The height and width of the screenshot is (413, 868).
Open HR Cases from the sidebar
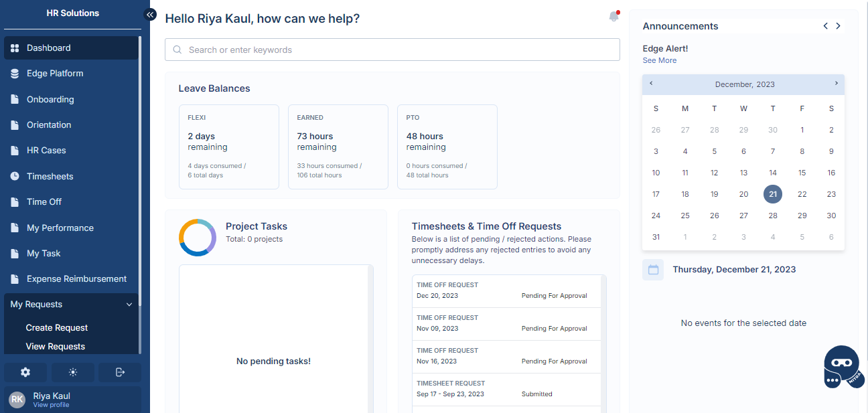tap(46, 151)
